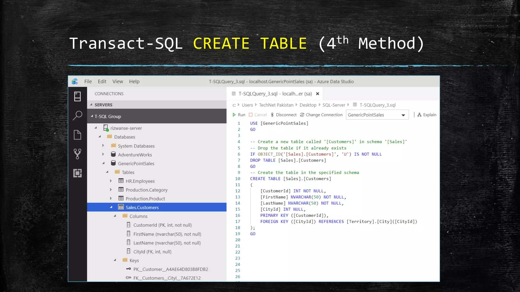Open the Edit menu

pos(102,81)
